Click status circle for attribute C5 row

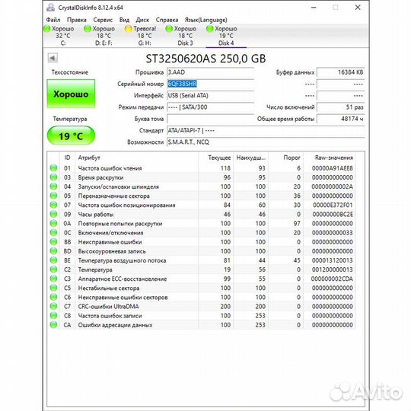point(53,288)
